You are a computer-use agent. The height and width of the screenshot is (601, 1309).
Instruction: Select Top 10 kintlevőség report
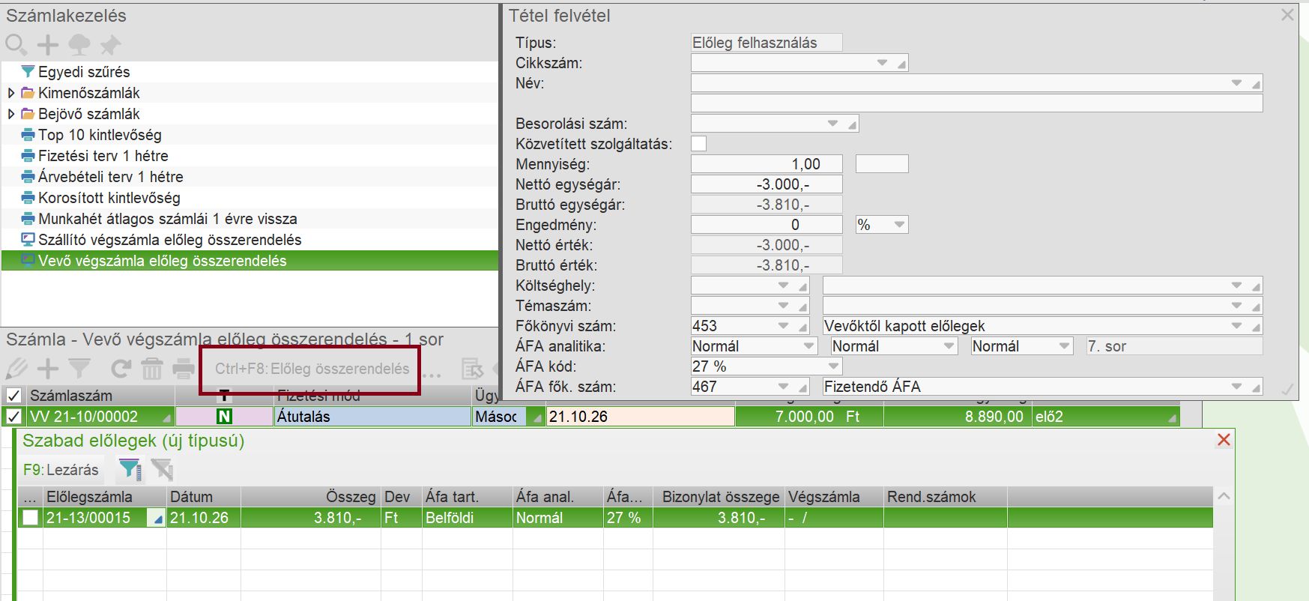coord(100,135)
